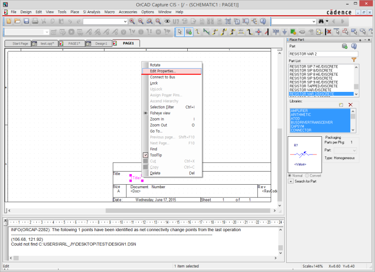
Task: Select the Auto Wire green tool
Action: click(x=206, y=32)
